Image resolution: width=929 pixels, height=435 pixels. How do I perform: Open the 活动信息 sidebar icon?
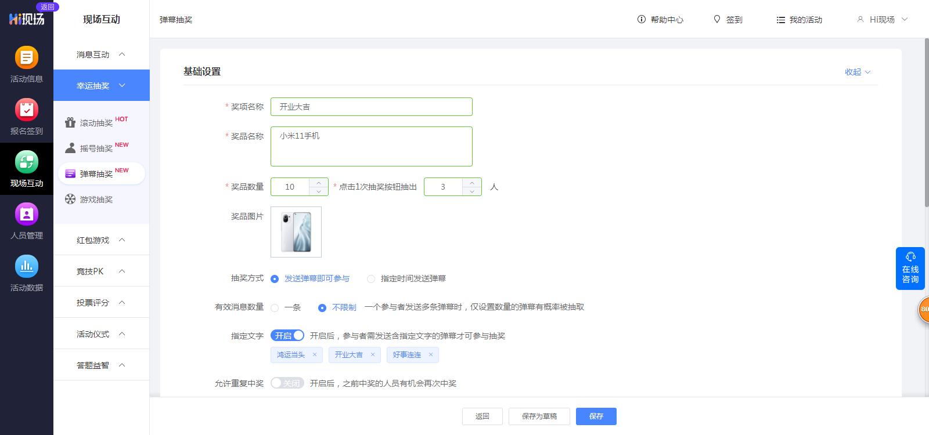click(x=27, y=58)
